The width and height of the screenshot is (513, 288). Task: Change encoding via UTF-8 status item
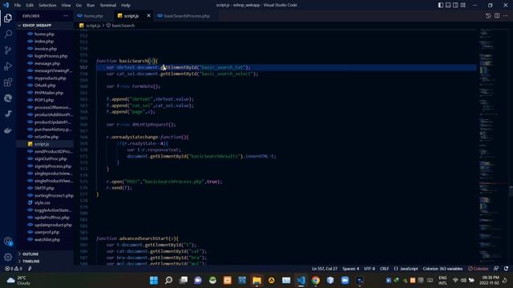[x=370, y=269]
